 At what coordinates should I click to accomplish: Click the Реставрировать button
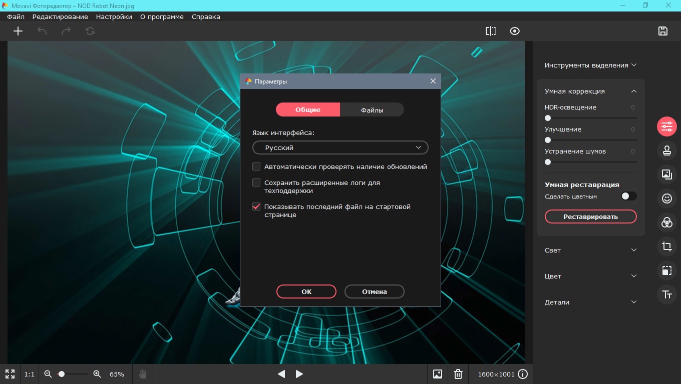(591, 216)
